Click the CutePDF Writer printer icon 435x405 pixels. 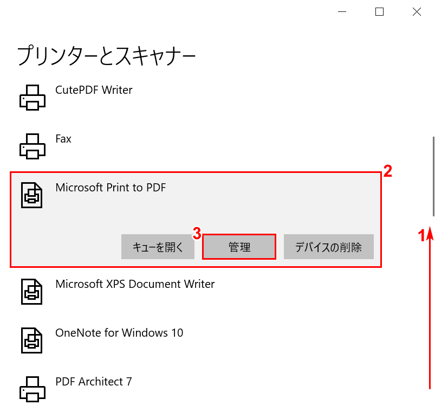point(32,98)
